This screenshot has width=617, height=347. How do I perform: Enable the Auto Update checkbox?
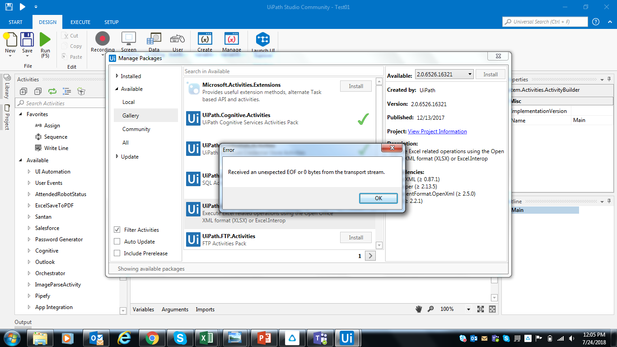(x=117, y=241)
